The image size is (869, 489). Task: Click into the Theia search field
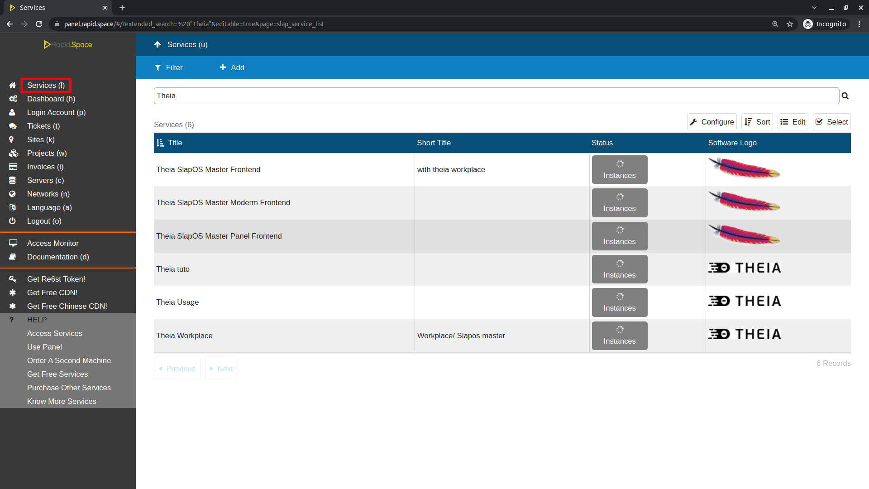click(496, 96)
